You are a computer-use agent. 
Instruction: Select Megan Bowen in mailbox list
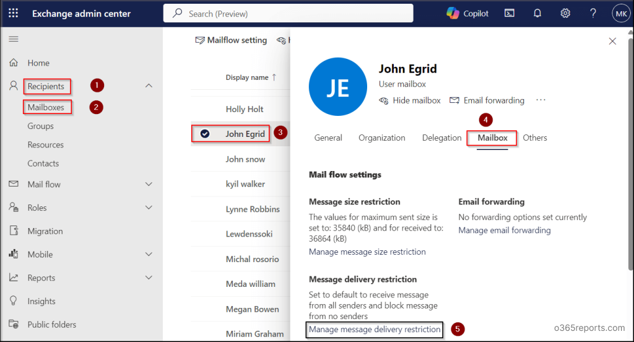(253, 309)
